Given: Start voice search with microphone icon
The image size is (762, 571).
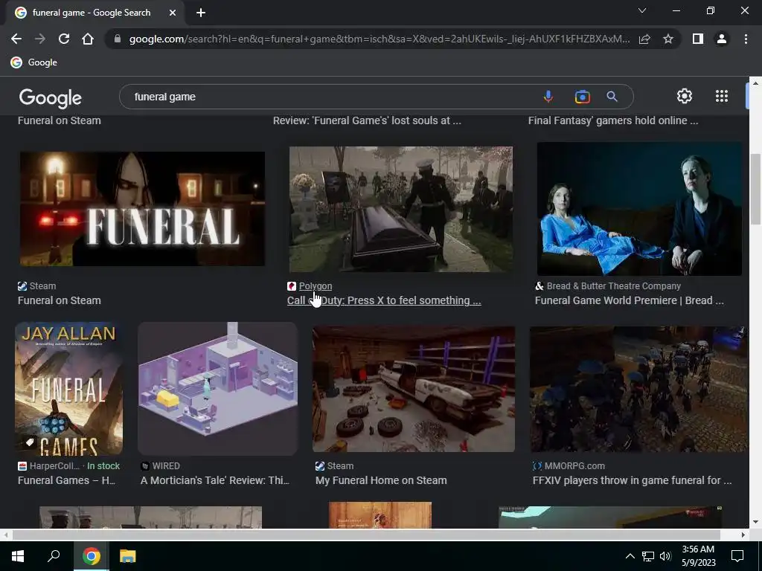Looking at the screenshot, I should pyautogui.click(x=548, y=97).
